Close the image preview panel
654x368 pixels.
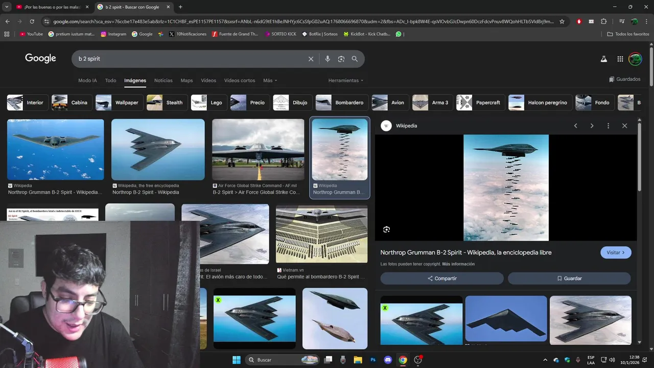[624, 126]
